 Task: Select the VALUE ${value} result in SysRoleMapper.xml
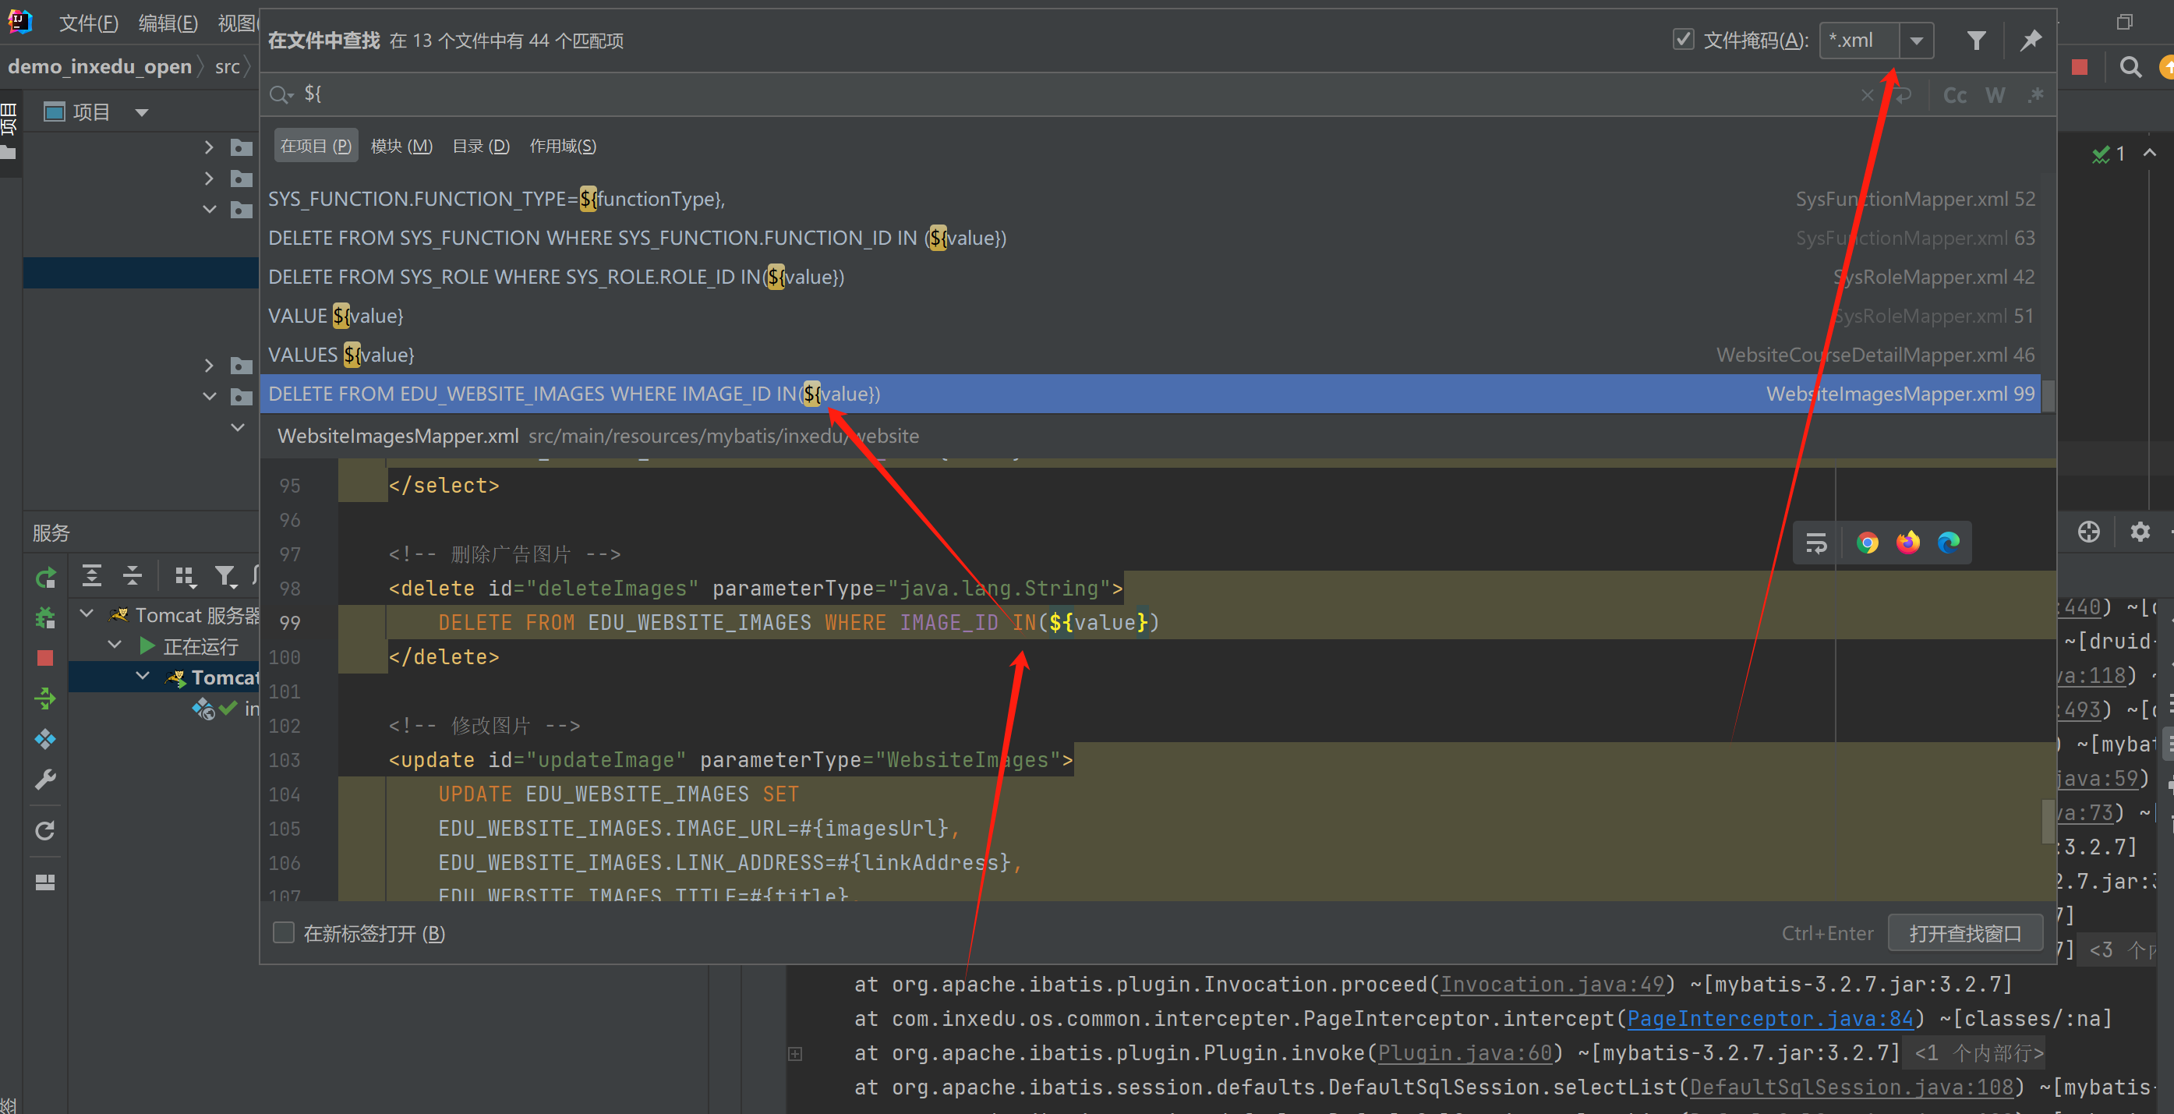[1151, 316]
